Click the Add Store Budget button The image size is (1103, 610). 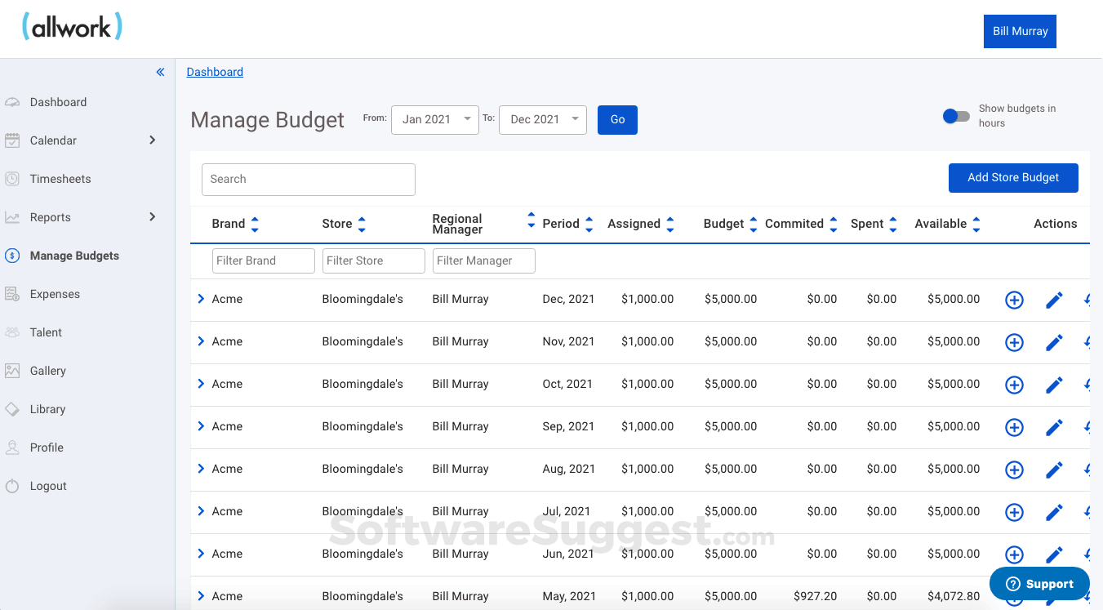[1013, 177]
